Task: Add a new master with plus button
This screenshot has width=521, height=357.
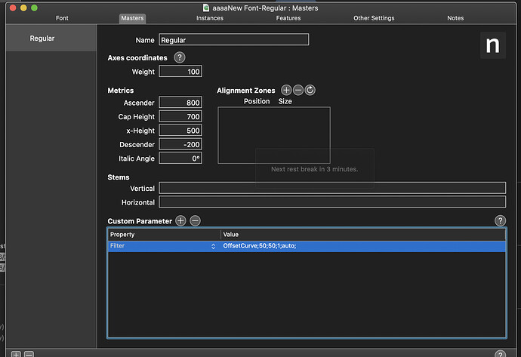Action: tap(16, 354)
